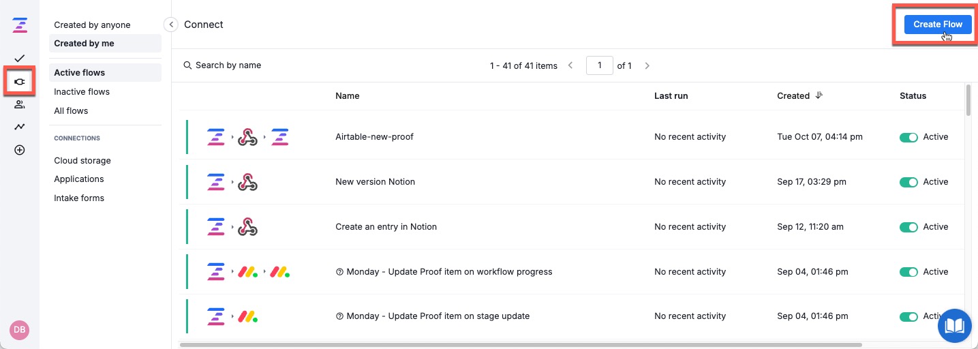Click the Search by name field
The image size is (978, 349).
click(x=228, y=65)
